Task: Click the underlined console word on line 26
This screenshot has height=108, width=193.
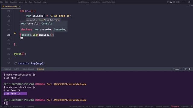Action: [25, 35]
